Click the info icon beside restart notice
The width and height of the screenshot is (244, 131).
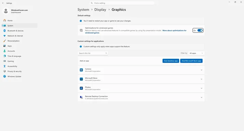coord(81,21)
